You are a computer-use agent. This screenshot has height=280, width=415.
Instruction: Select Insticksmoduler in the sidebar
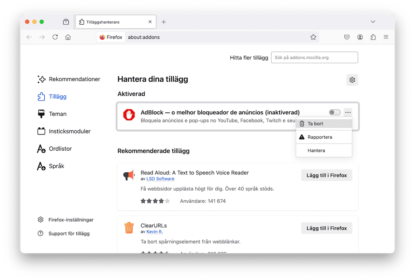click(64, 131)
